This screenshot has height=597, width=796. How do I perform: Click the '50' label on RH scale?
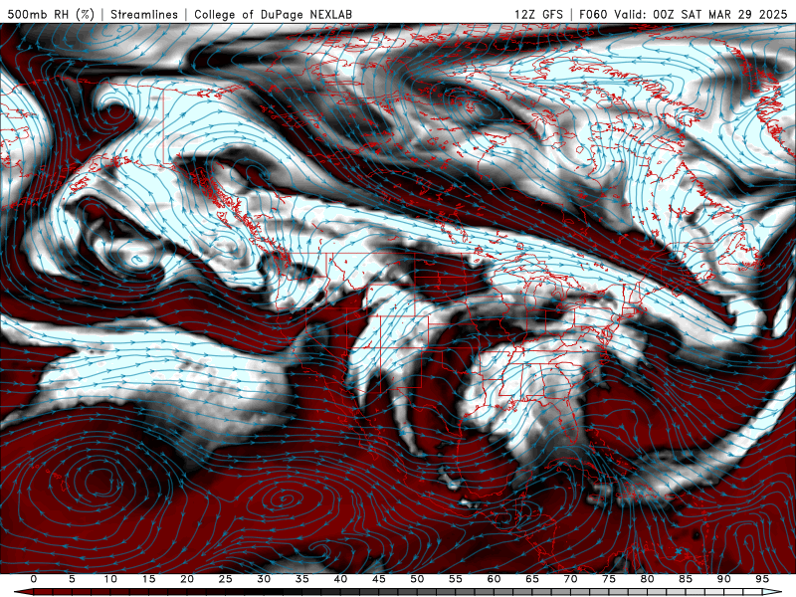point(417,579)
